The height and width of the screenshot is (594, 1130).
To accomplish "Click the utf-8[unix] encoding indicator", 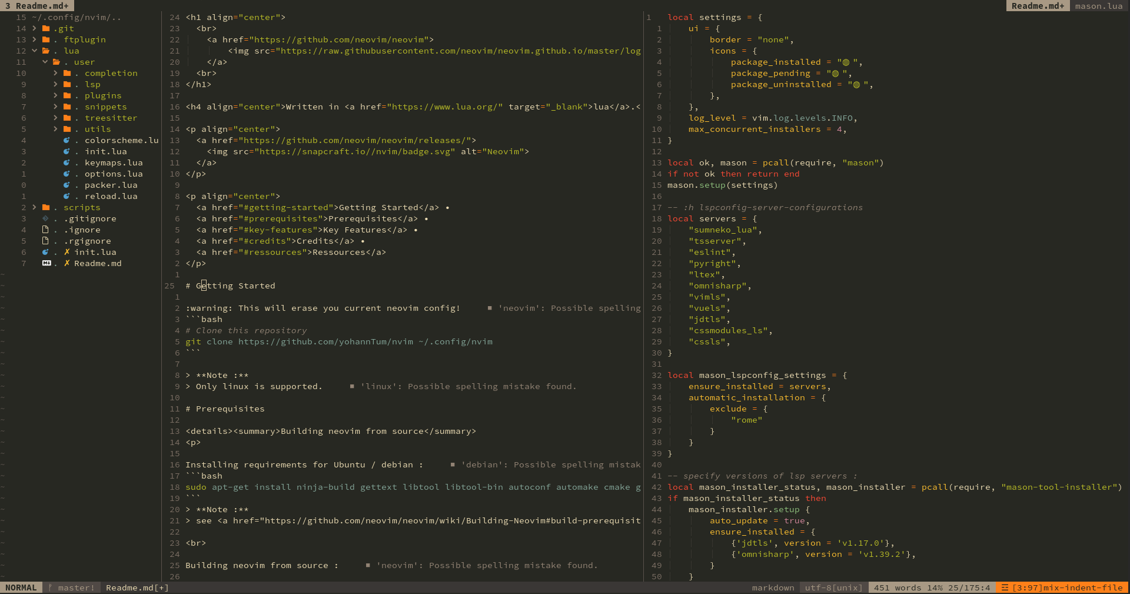I will 833,588.
